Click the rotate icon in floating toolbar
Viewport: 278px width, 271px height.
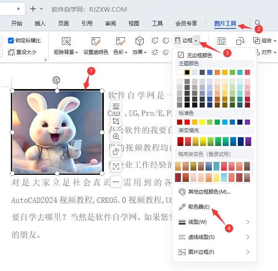tap(116, 151)
